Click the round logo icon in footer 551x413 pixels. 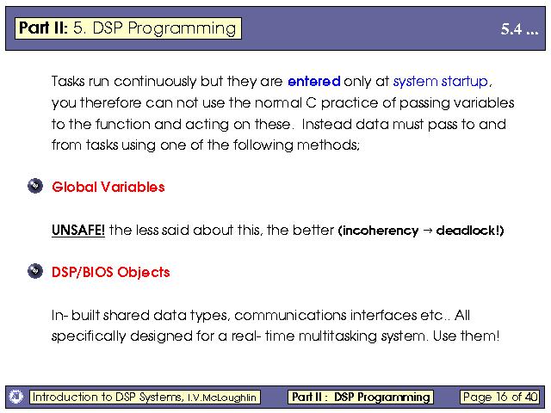point(15,397)
